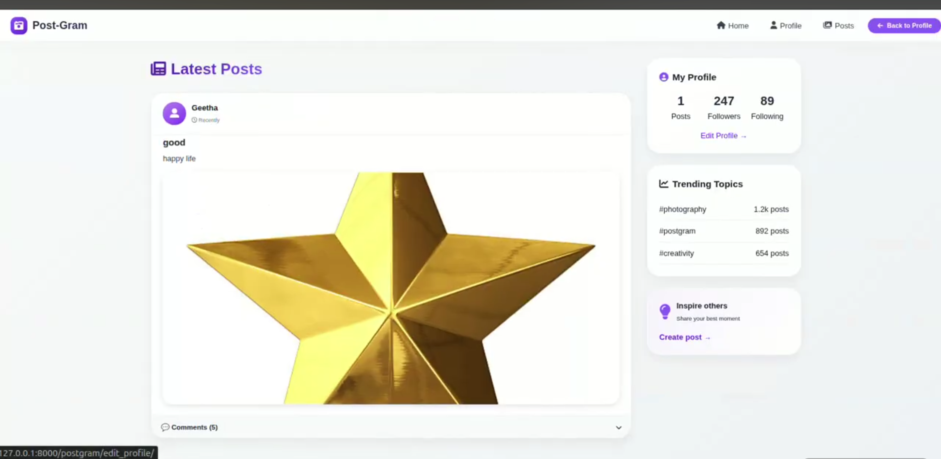Click the Share your best moment text
This screenshot has height=459, width=941.
pos(708,319)
